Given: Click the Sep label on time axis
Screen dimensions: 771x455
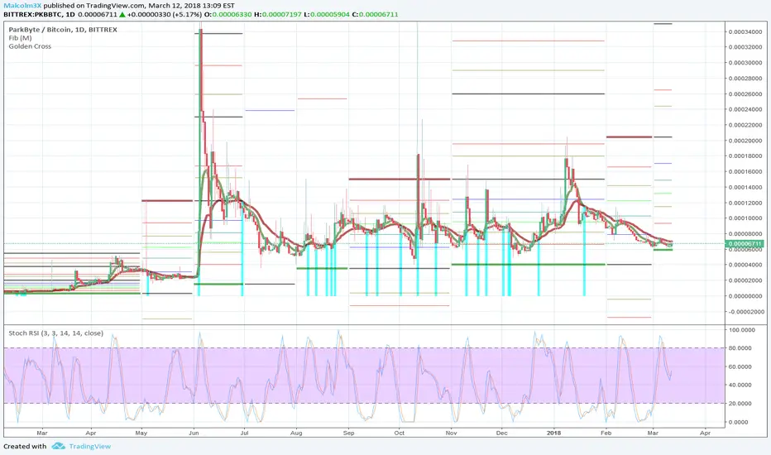Looking at the screenshot, I should click(x=348, y=433).
